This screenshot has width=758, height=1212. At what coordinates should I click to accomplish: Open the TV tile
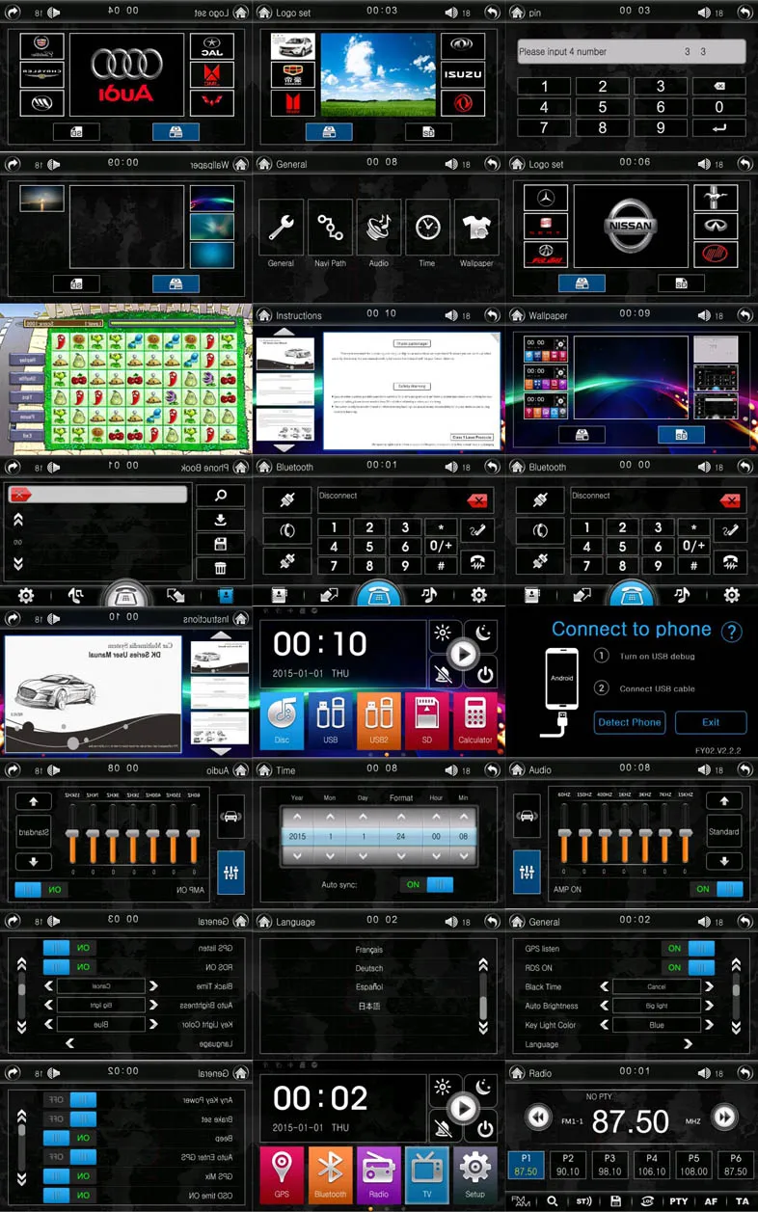click(426, 1174)
